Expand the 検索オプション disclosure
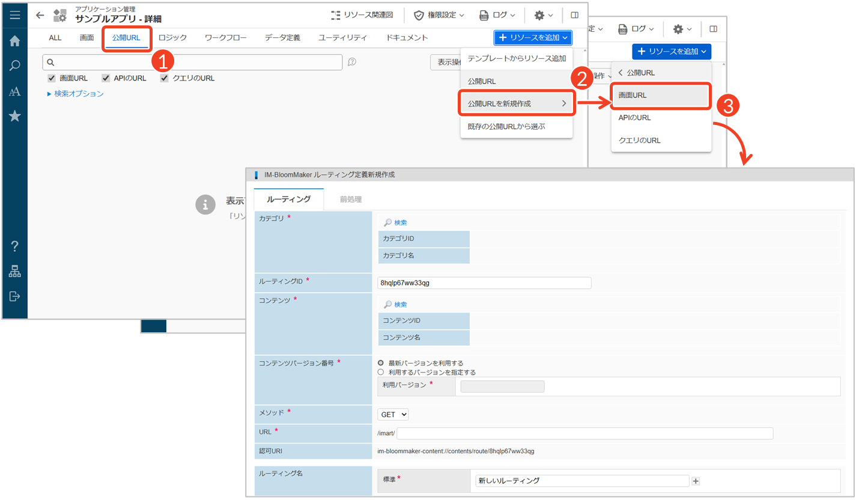 pyautogui.click(x=76, y=94)
